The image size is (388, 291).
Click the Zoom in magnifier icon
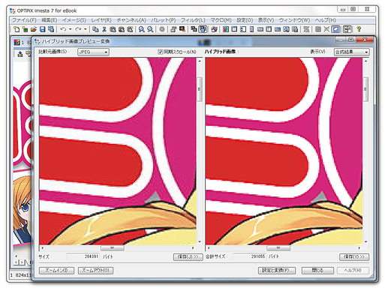141,29
